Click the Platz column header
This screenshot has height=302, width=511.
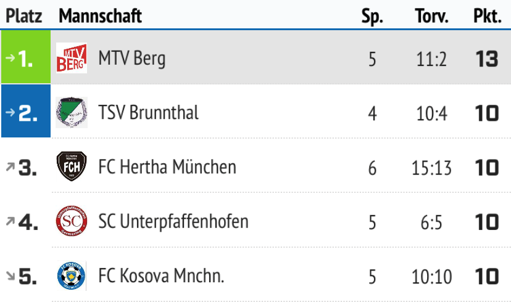coord(24,17)
